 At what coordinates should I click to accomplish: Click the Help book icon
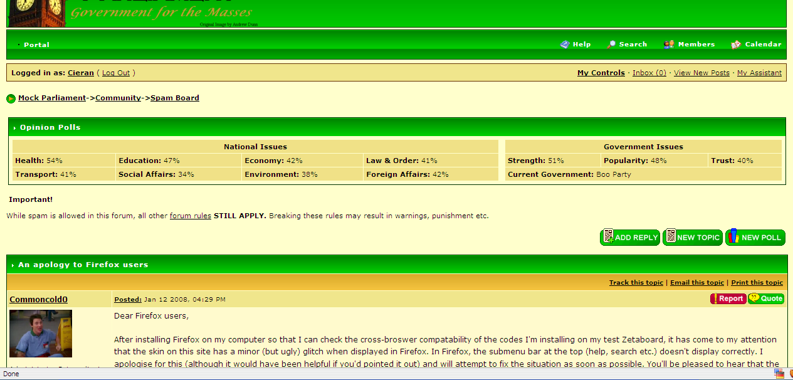coord(565,45)
